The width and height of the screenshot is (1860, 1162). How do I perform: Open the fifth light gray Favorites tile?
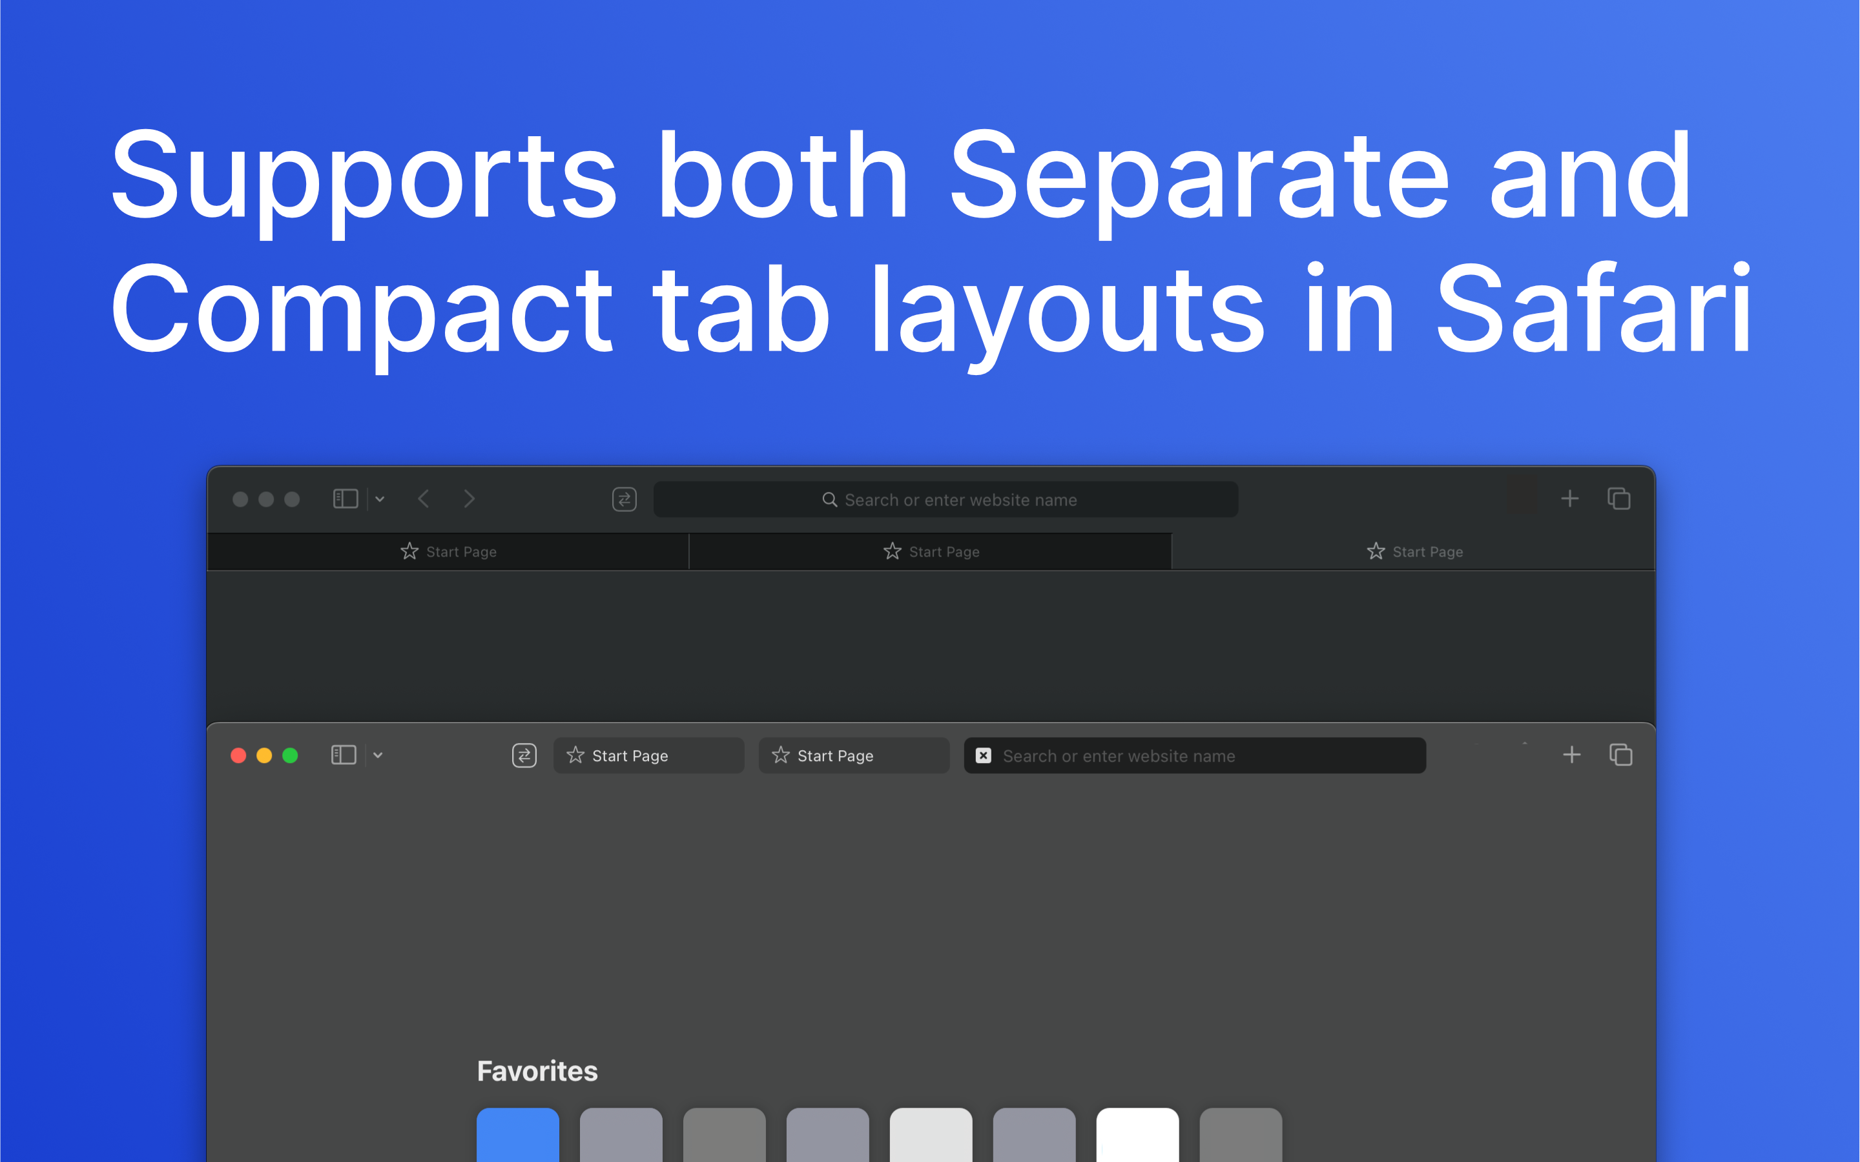pos(931,1134)
